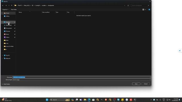Click the Save button

click(x=136, y=84)
